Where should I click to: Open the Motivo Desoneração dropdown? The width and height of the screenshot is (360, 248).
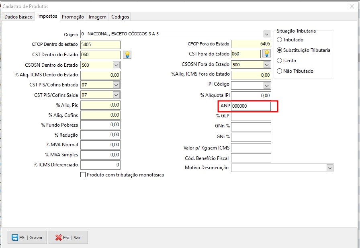point(330,168)
